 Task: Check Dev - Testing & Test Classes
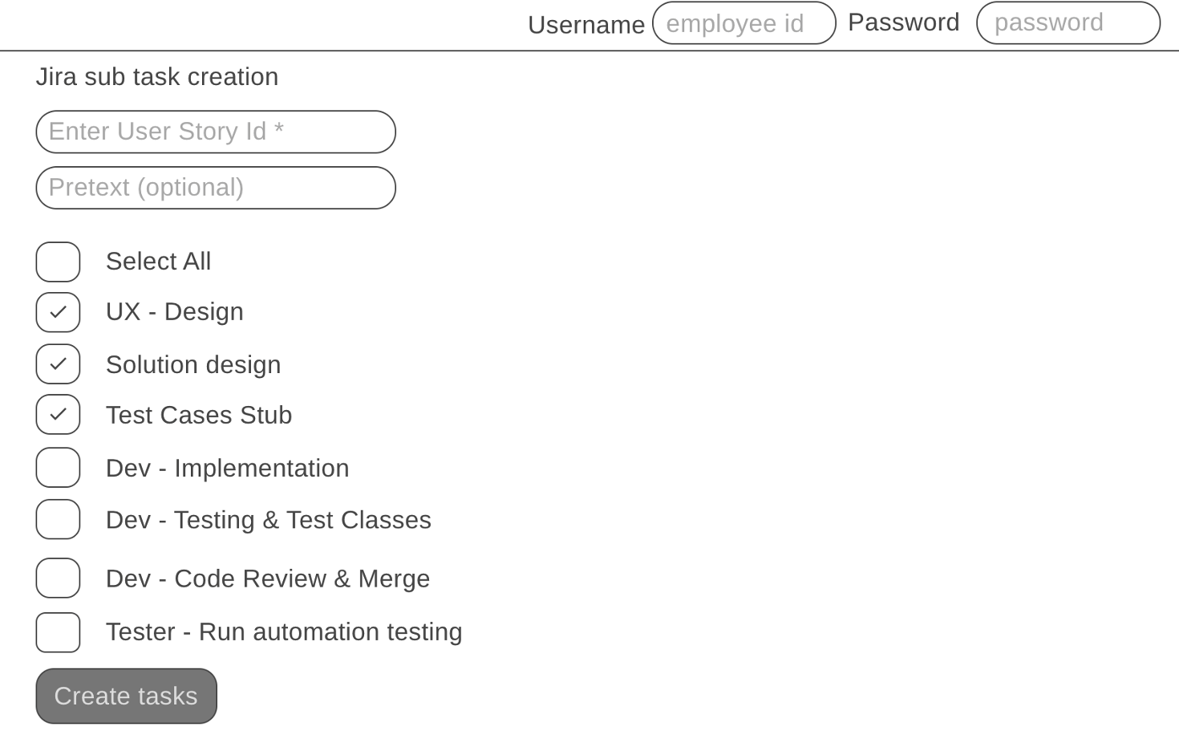pyautogui.click(x=57, y=519)
